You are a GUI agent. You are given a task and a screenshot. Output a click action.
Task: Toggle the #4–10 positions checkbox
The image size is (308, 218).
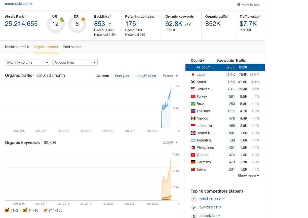[x=25, y=210]
